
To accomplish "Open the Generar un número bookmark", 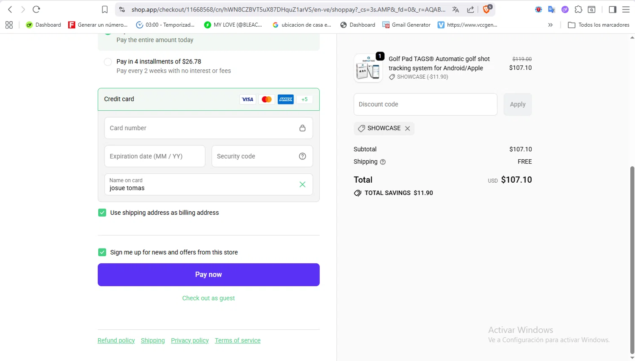I will [98, 25].
